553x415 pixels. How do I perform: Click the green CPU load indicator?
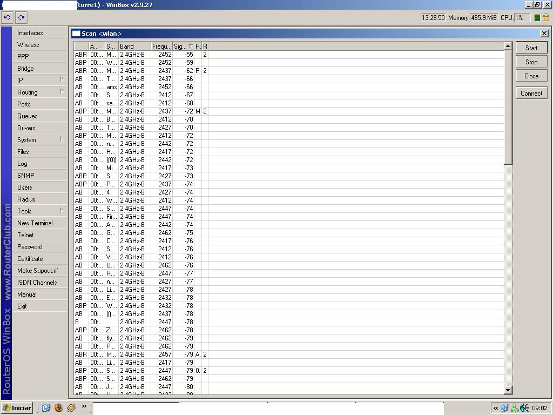(x=537, y=18)
